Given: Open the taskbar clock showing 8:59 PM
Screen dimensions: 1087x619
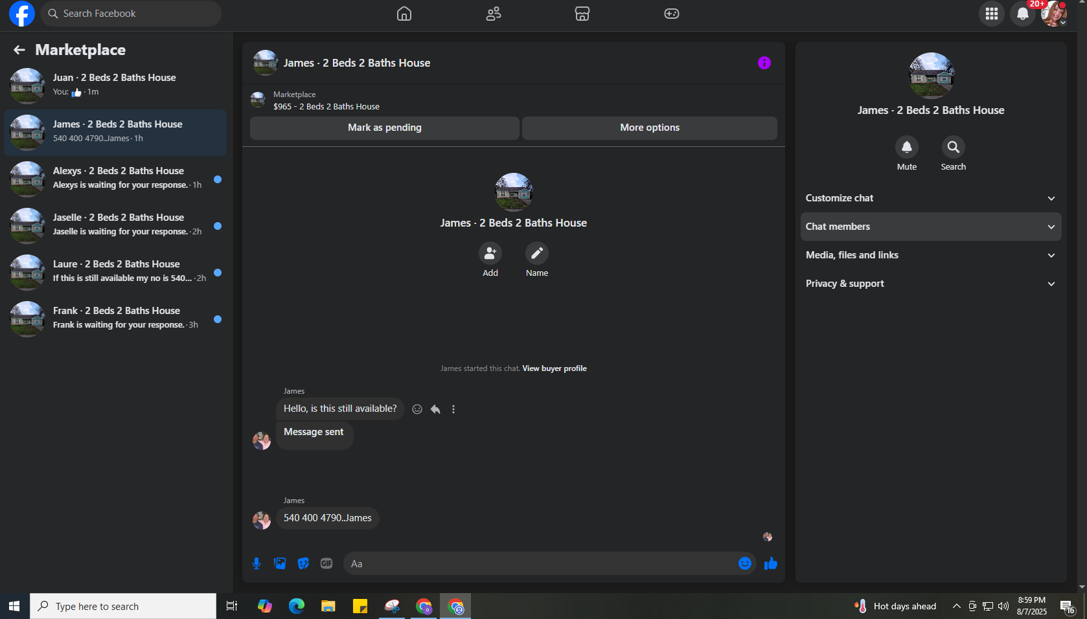Looking at the screenshot, I should (1032, 606).
